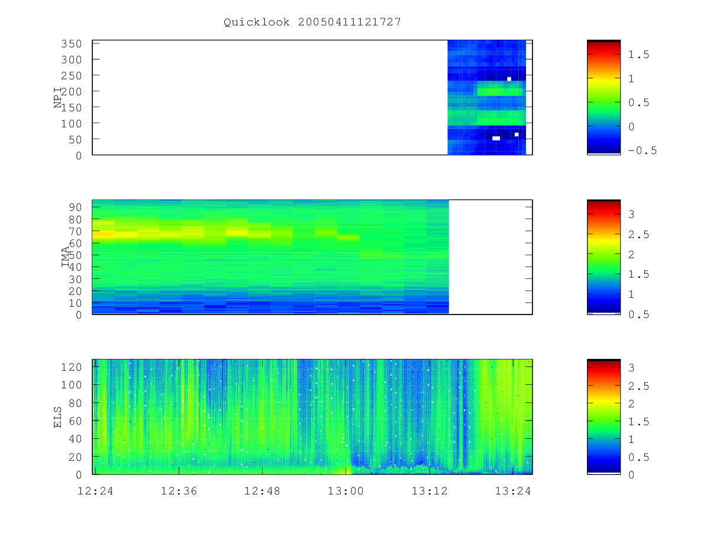Click the 200 tick label on NPI axis
Image resolution: width=710 pixels, height=533 pixels.
(72, 92)
